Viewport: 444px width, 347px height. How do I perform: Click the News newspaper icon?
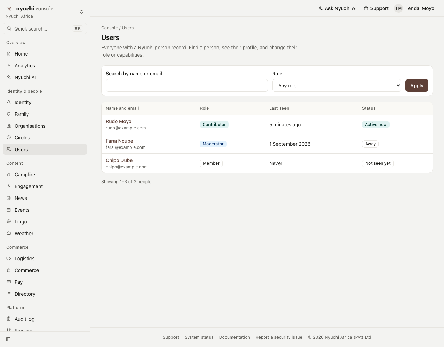coord(9,198)
